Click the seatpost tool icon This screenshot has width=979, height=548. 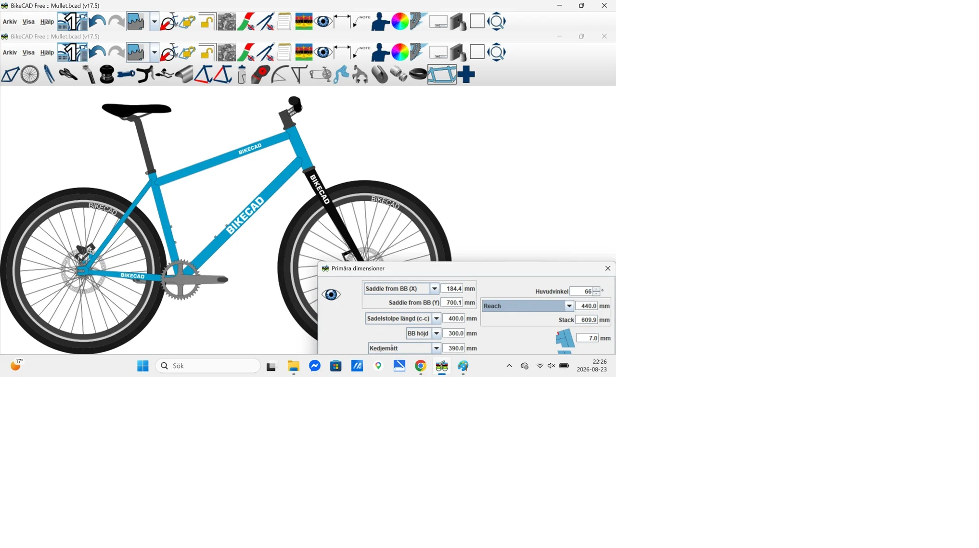pos(88,75)
